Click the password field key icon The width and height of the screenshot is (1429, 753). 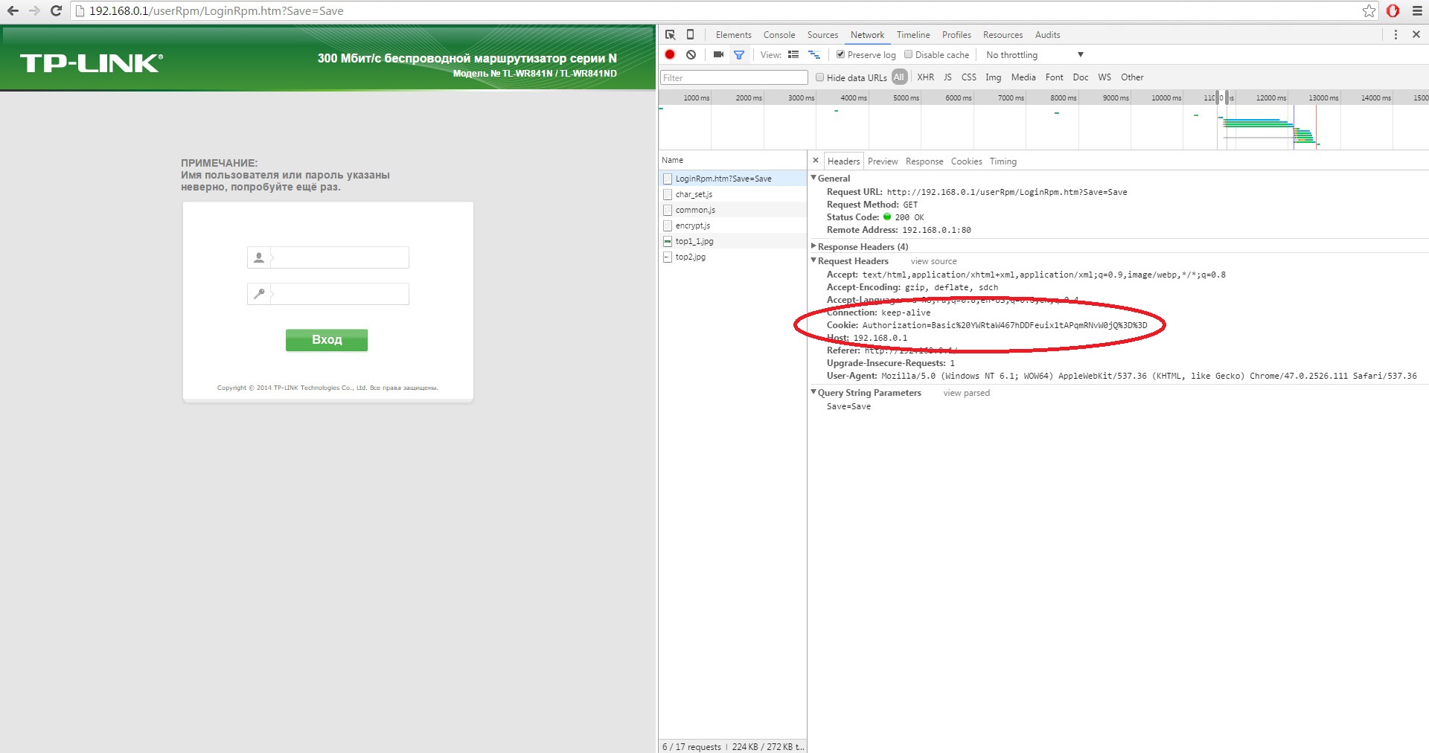click(x=259, y=294)
